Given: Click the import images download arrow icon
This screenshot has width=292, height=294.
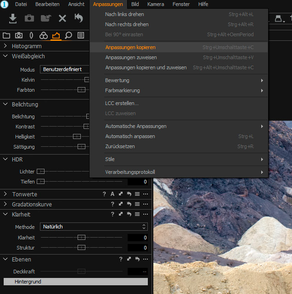Looking at the screenshot, I should pyautogui.click(x=13, y=18).
